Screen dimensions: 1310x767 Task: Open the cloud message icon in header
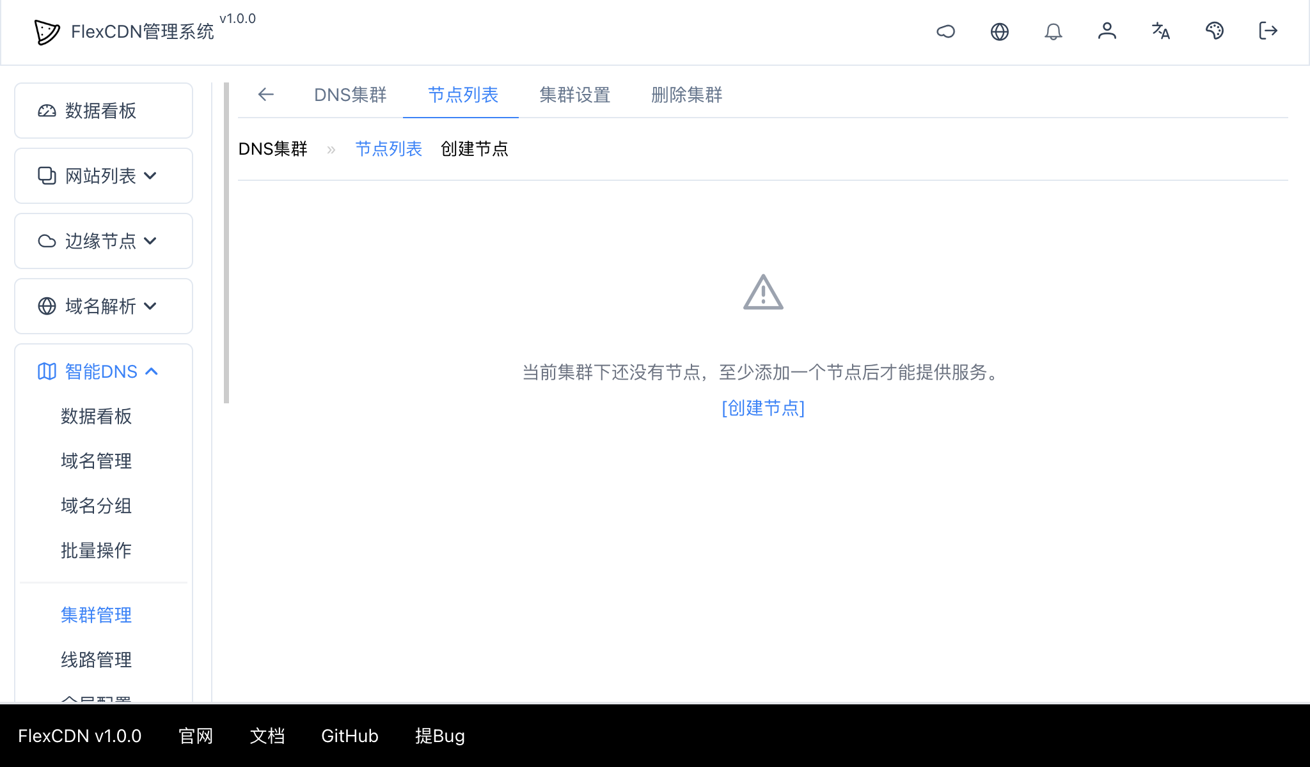point(947,31)
